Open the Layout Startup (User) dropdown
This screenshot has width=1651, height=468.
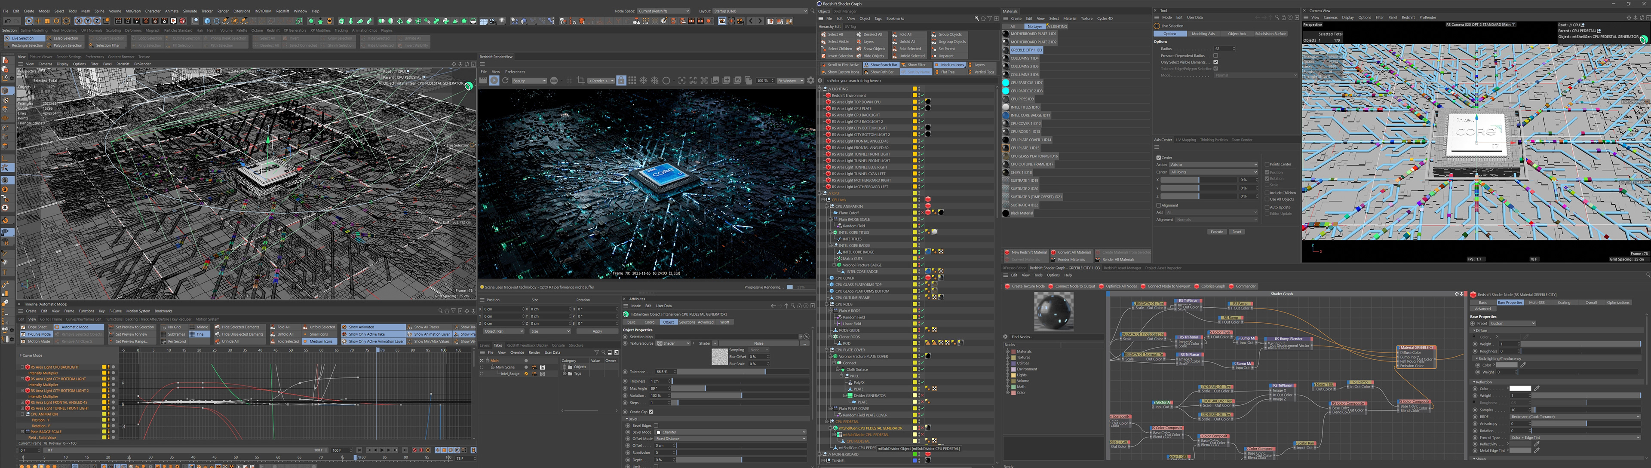pos(760,11)
